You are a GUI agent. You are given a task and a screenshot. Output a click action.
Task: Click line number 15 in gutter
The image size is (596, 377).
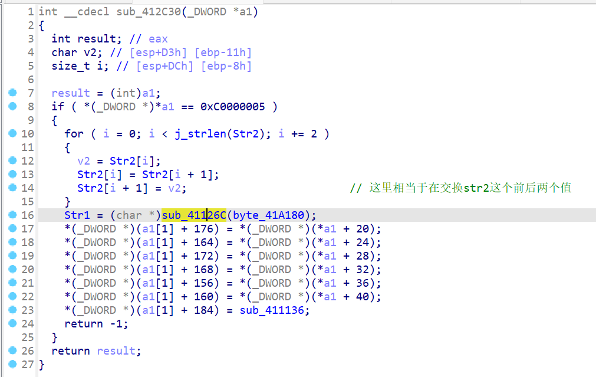click(27, 202)
